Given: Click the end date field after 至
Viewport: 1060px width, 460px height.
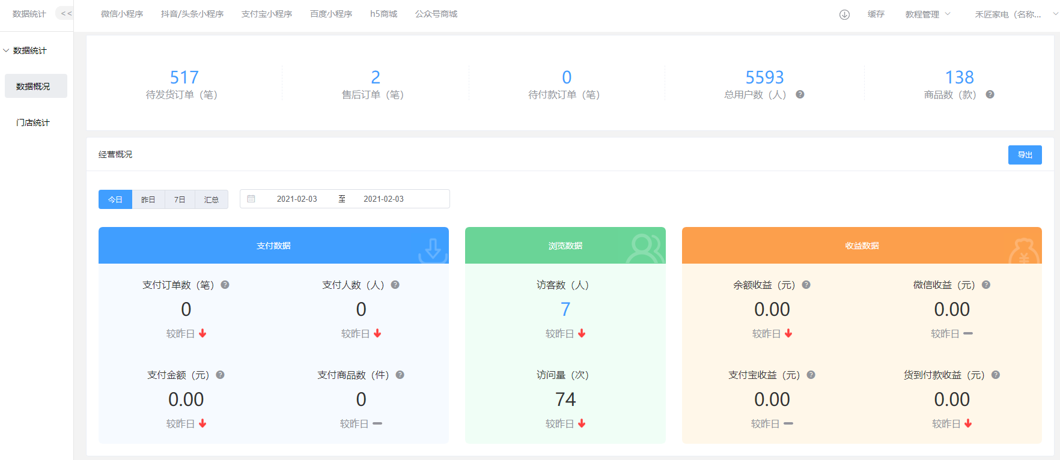Looking at the screenshot, I should 383,199.
